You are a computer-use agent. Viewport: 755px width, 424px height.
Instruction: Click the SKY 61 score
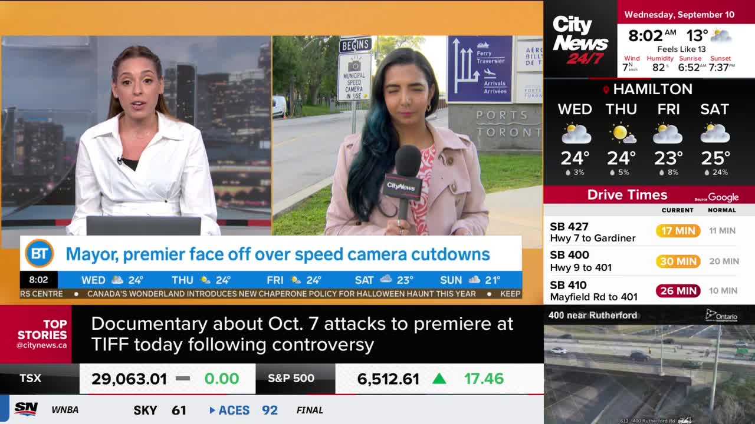(x=160, y=410)
